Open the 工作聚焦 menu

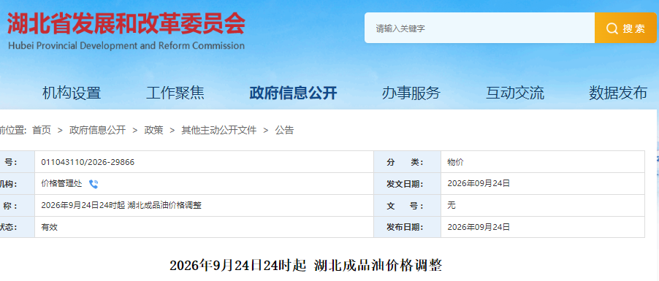(175, 93)
